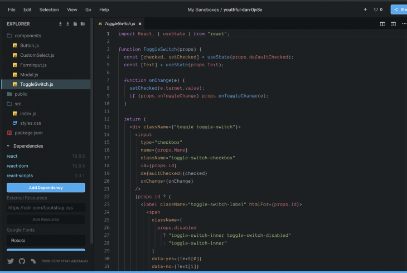Open the Selection menu

49,9
